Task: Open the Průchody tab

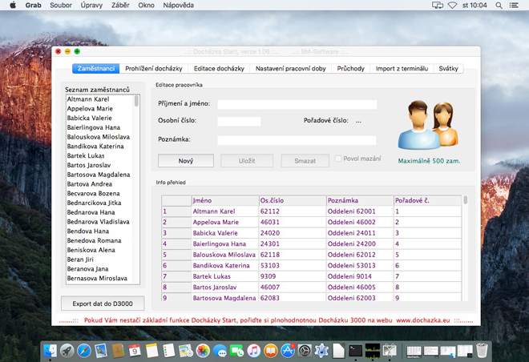Action: 350,68
